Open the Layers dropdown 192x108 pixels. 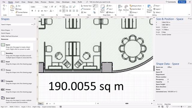pyautogui.click(x=157, y=9)
